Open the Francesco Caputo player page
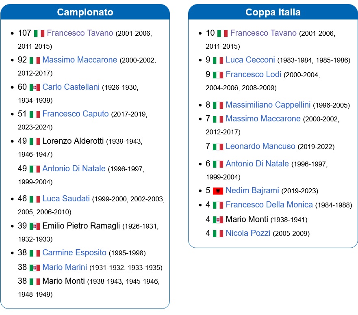This screenshot has height=315, width=358. click(76, 114)
